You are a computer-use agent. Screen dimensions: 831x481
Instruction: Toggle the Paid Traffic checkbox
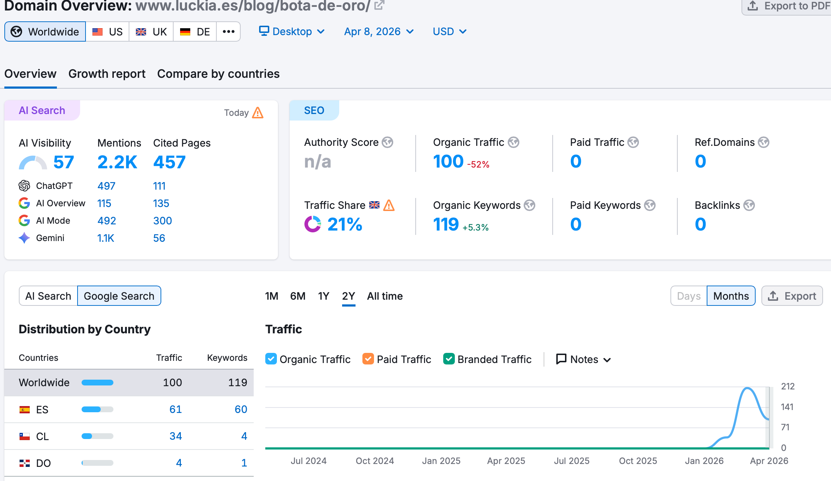[368, 359]
